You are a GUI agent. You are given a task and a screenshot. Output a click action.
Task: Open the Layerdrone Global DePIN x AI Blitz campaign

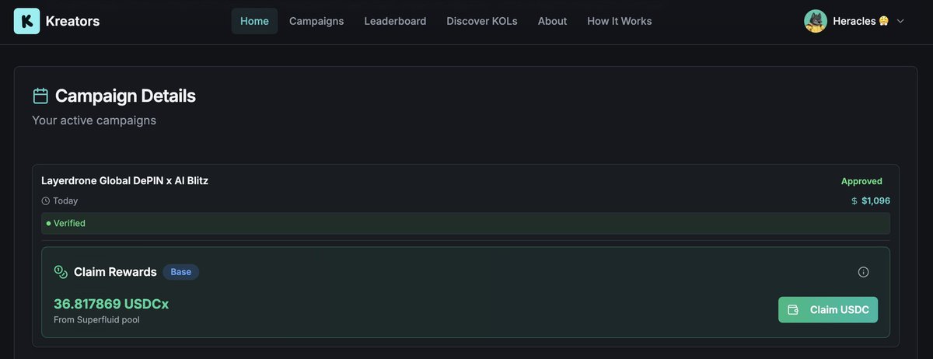point(124,180)
